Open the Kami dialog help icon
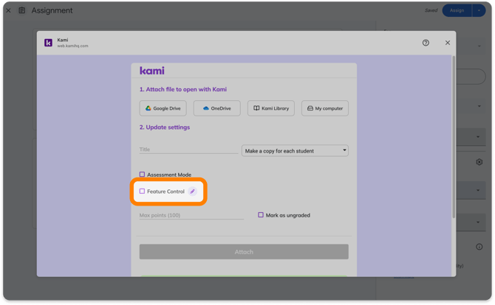 426,43
